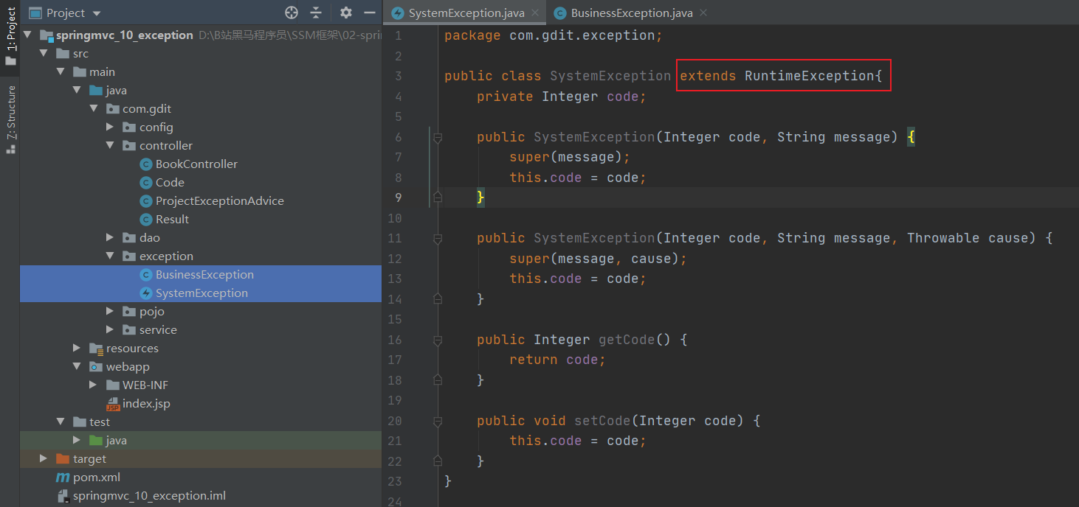This screenshot has width=1079, height=507.
Task: Collapse the com.gdit package arrow
Action: coord(94,108)
